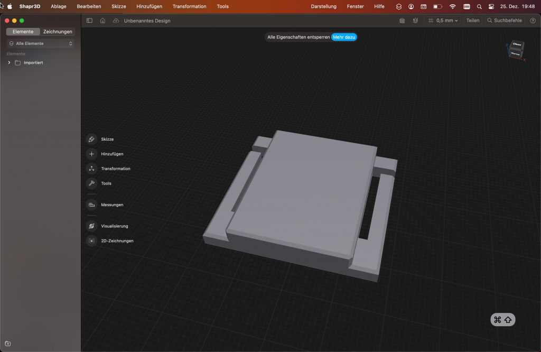Image resolution: width=541 pixels, height=352 pixels.
Task: Click the Teilen share button
Action: coord(472,21)
